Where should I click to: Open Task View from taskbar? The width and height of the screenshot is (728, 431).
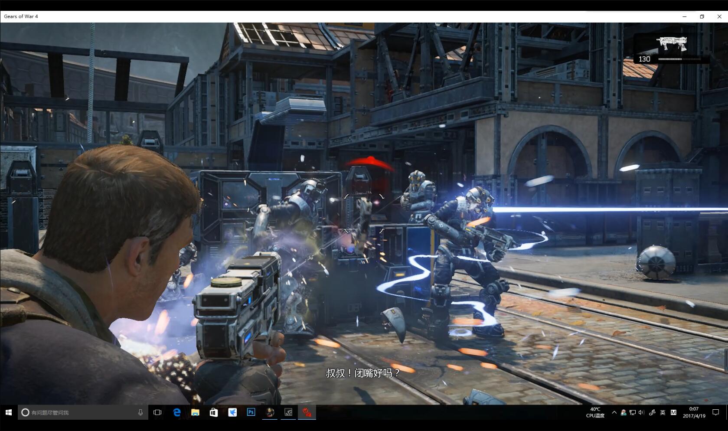157,412
